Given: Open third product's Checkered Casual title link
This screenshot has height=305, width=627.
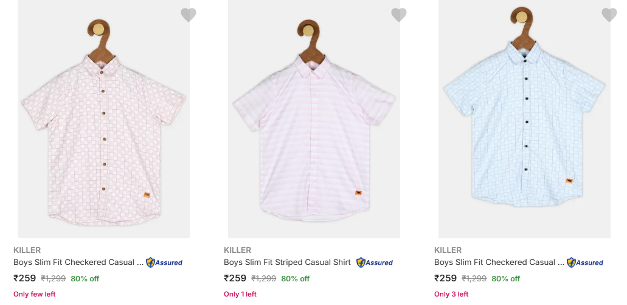Looking at the screenshot, I should tap(499, 263).
